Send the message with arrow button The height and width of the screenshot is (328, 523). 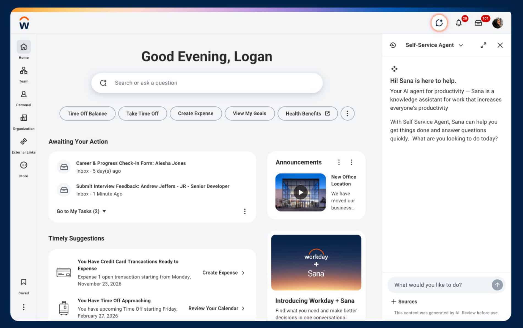tap(497, 285)
